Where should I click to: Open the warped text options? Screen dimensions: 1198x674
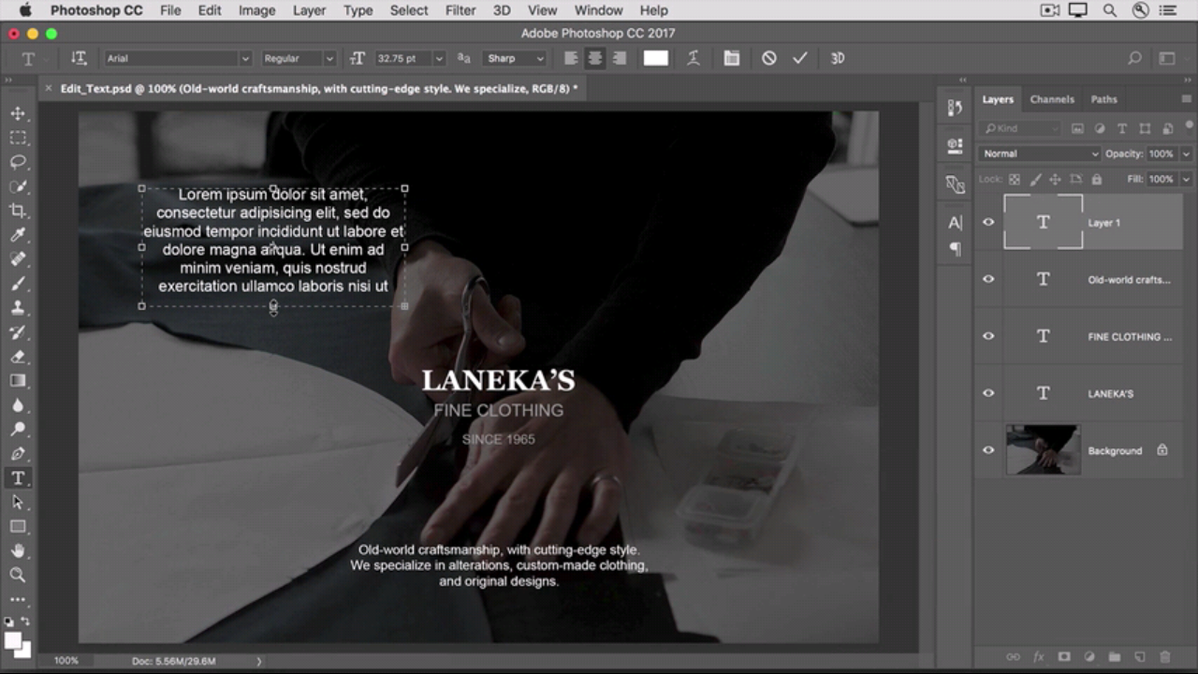(694, 58)
